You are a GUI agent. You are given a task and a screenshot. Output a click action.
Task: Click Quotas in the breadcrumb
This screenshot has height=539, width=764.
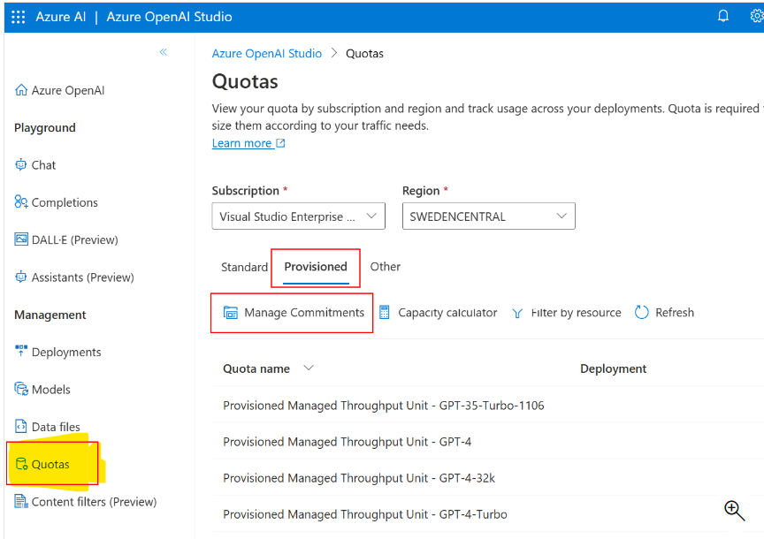coord(364,54)
